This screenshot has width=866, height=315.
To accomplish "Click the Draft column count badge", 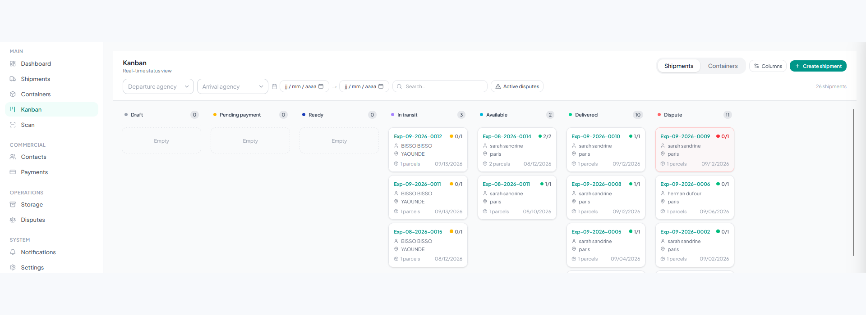I will [x=194, y=115].
